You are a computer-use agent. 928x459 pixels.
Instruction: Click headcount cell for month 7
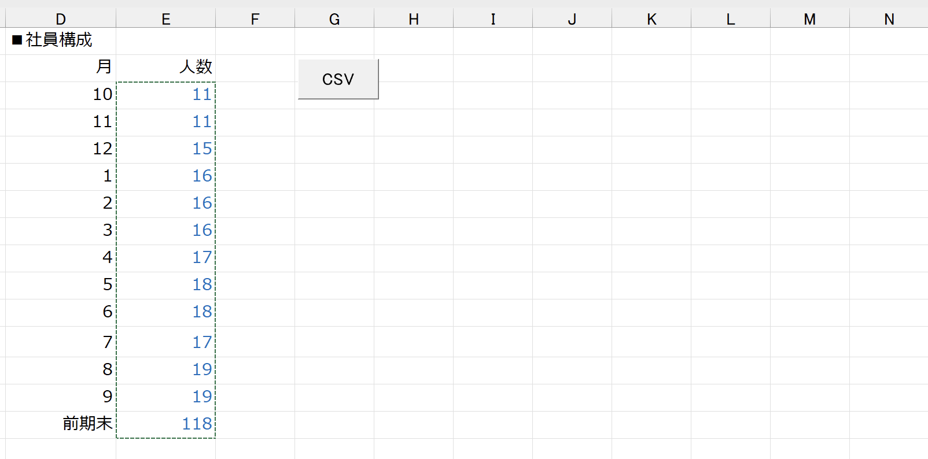pyautogui.click(x=165, y=342)
